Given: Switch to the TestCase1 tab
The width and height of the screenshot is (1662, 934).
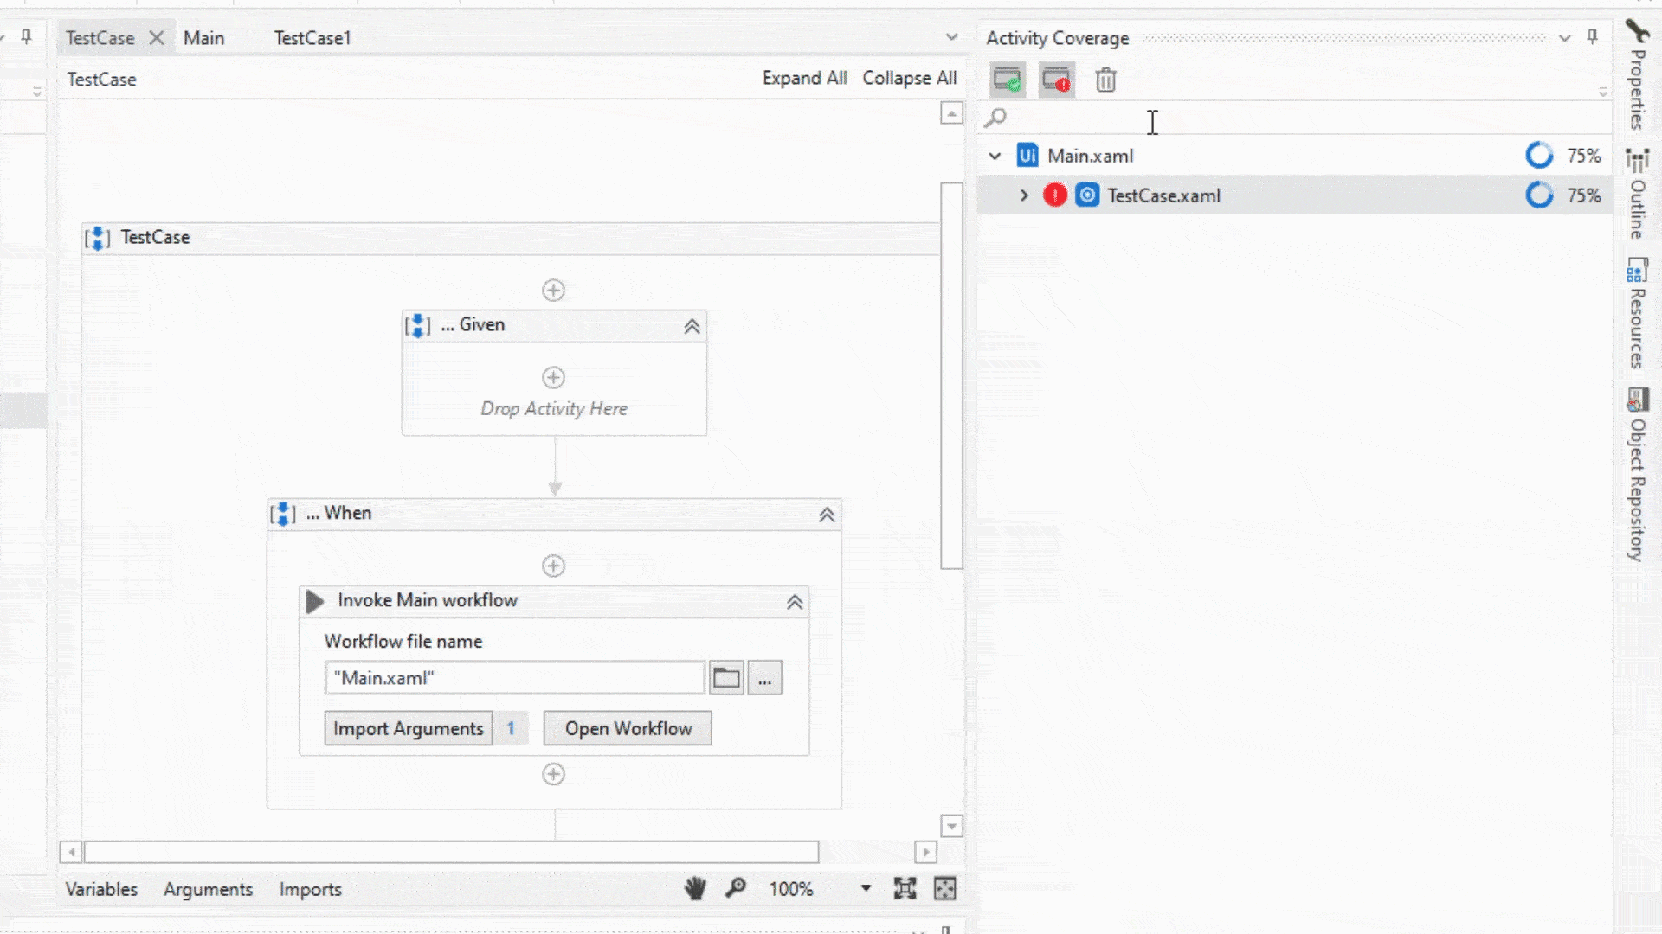Looking at the screenshot, I should 312,38.
